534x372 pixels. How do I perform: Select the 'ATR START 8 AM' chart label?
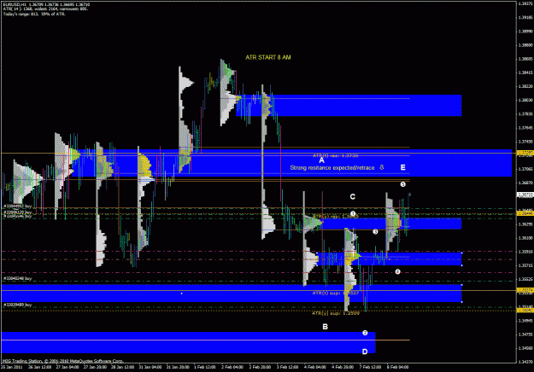click(268, 57)
